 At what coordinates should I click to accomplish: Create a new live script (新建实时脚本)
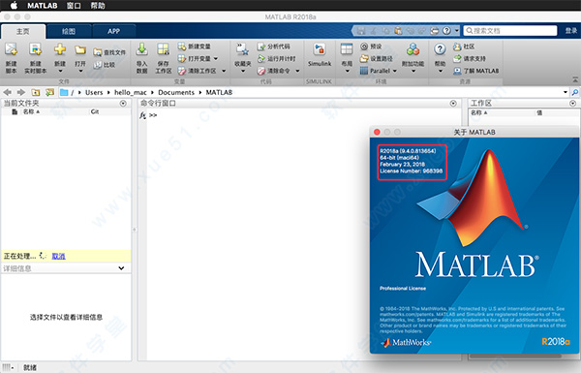tap(36, 57)
